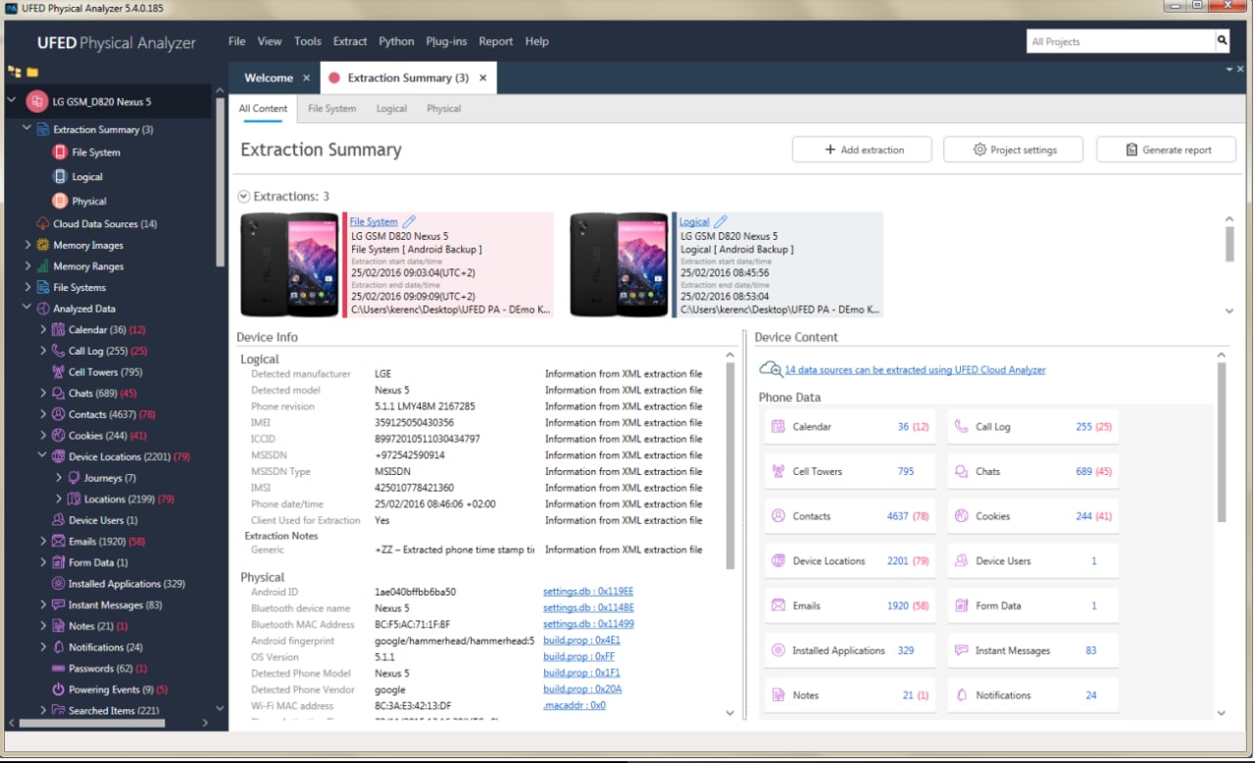The image size is (1255, 763).
Task: Click the Device Users icon in Phone Data
Action: (961, 561)
